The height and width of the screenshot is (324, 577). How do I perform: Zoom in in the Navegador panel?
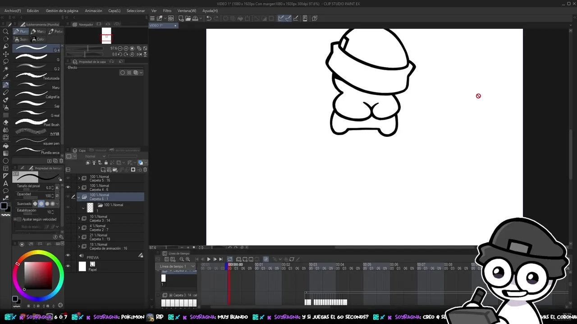(126, 48)
